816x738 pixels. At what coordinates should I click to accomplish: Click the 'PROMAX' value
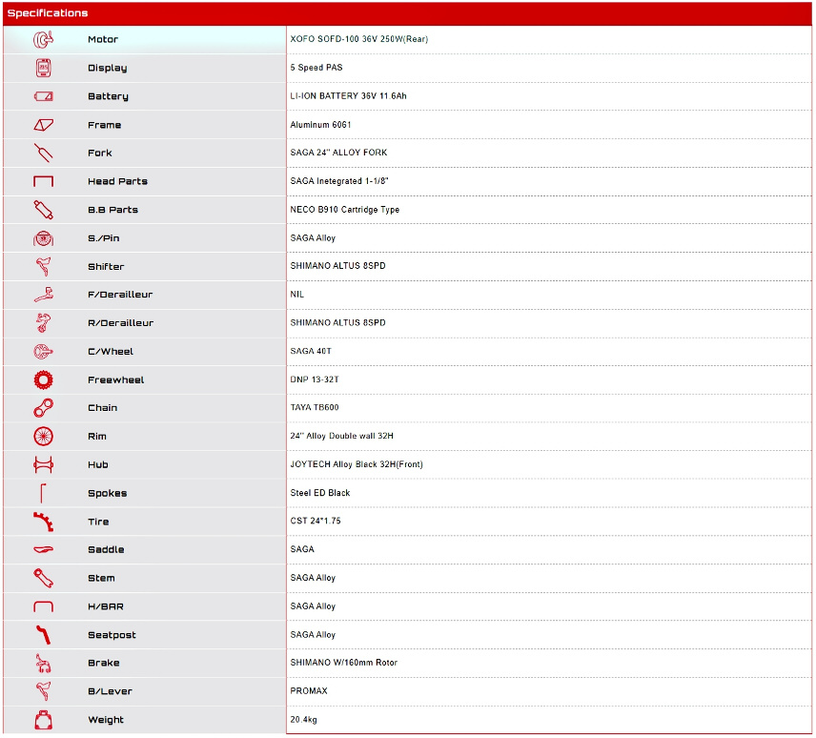[309, 691]
